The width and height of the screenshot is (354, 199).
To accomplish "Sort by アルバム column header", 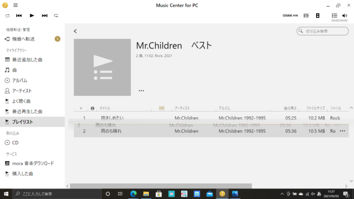I will click(225, 109).
